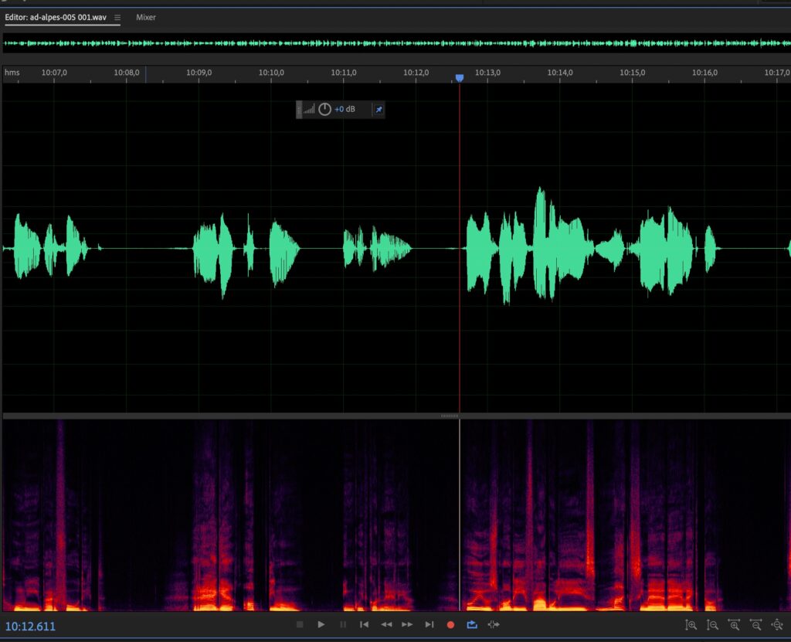Viewport: 791px width, 642px height.
Task: Click the blue playhead marker on the timeline
Action: coord(460,78)
